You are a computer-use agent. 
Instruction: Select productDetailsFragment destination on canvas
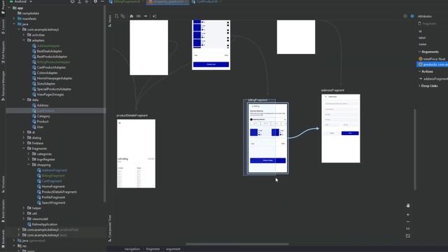[136, 153]
